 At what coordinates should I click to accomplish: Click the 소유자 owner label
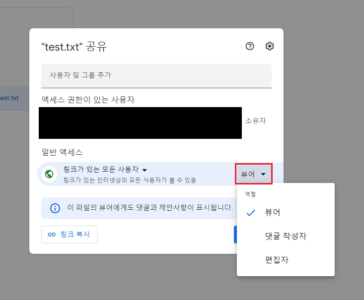point(256,120)
